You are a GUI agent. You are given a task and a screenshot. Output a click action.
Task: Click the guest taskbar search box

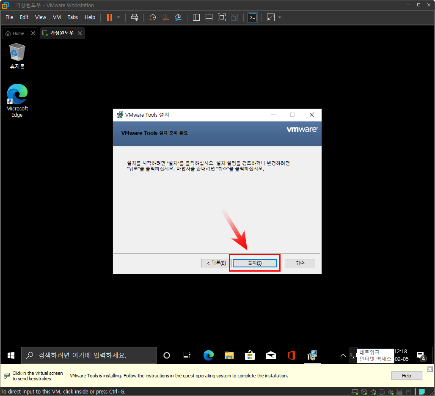[89, 355]
